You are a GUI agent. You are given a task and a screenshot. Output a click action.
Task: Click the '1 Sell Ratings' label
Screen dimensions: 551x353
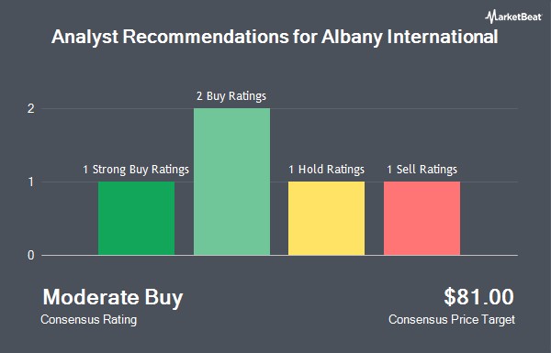422,170
